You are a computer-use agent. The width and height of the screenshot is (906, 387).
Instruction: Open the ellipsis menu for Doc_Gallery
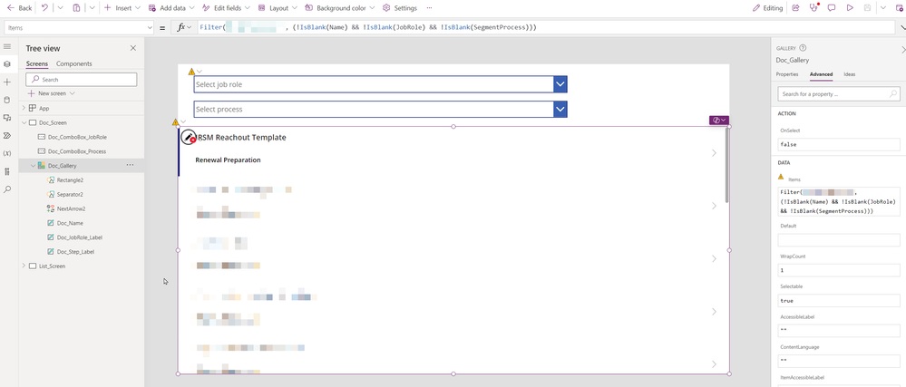130,165
